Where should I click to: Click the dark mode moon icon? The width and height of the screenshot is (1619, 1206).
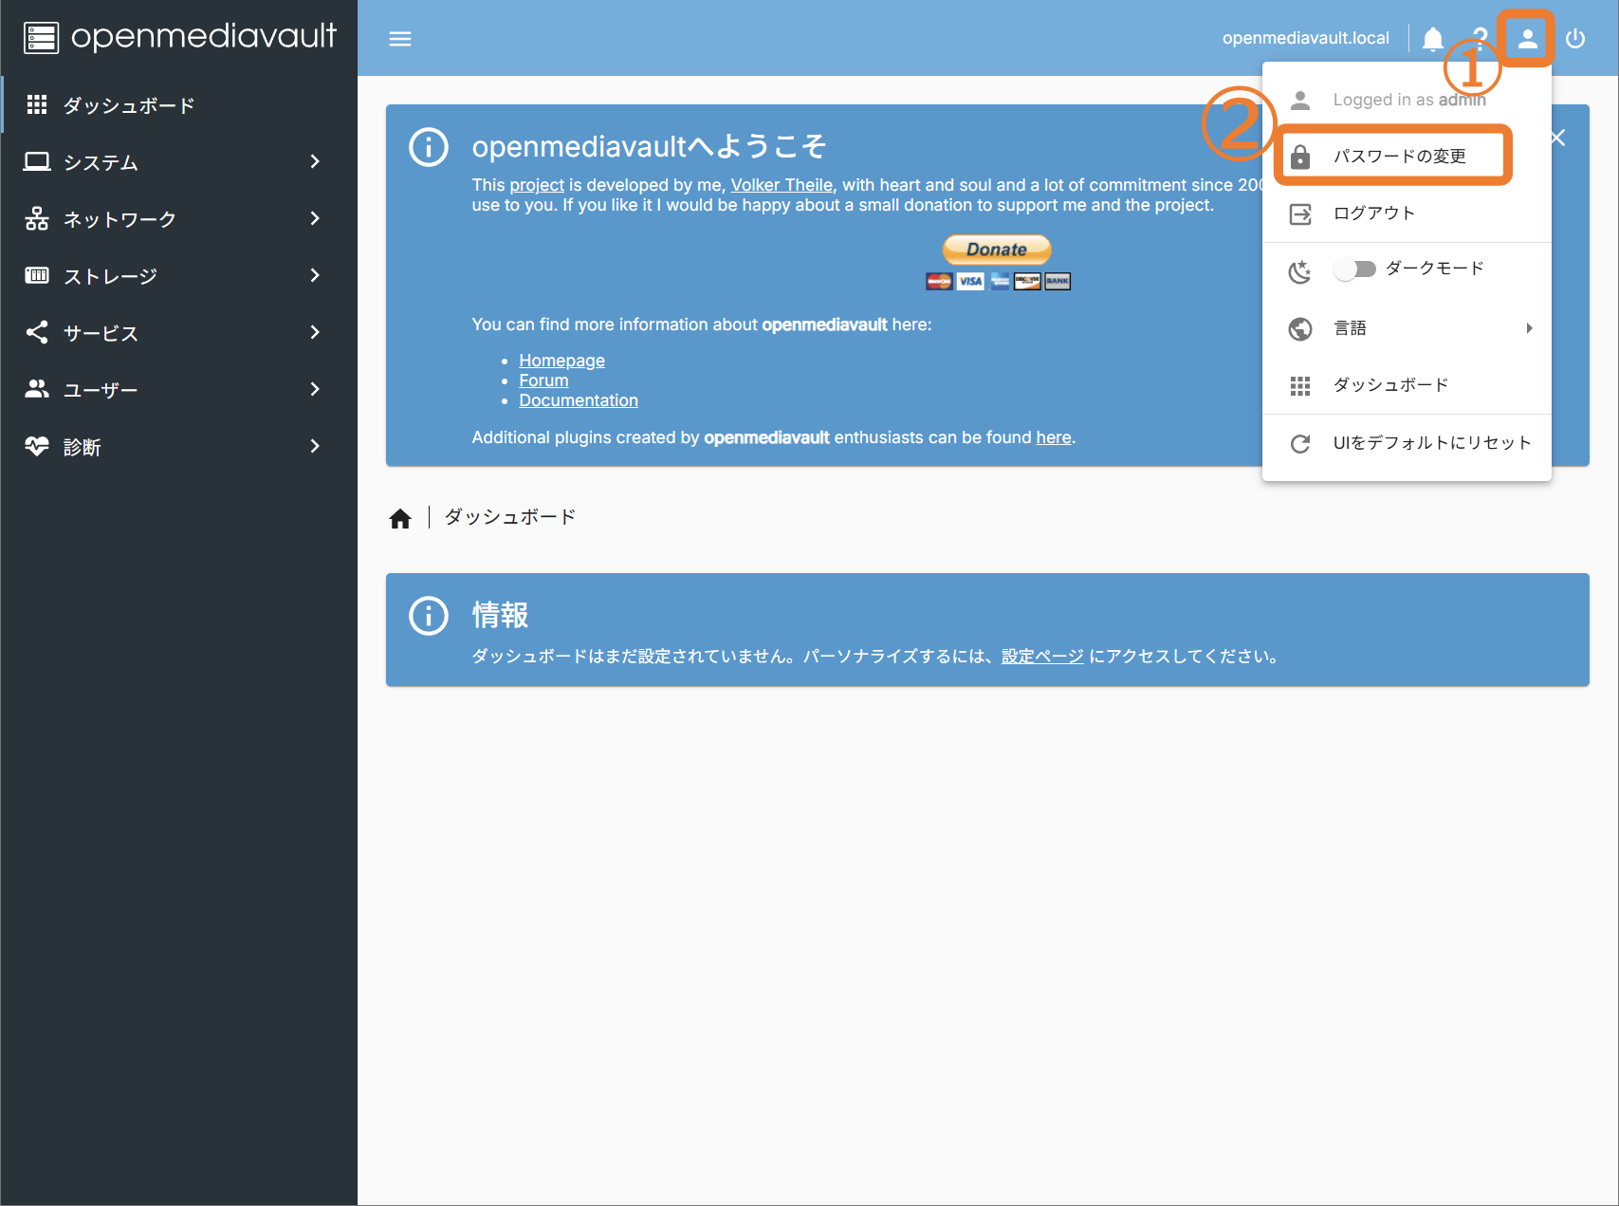pyautogui.click(x=1300, y=271)
